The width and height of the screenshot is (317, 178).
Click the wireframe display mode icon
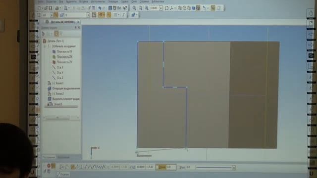click(180, 8)
